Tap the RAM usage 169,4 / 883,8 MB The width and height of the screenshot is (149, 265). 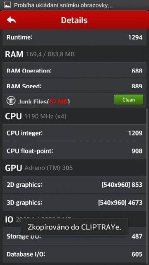click(x=50, y=54)
